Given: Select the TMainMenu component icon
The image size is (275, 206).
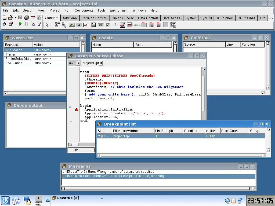Looking at the screenshot, I should [x=57, y=25].
